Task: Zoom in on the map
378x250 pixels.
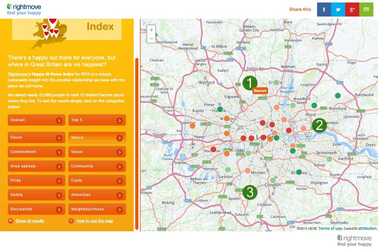Action: 152,30
